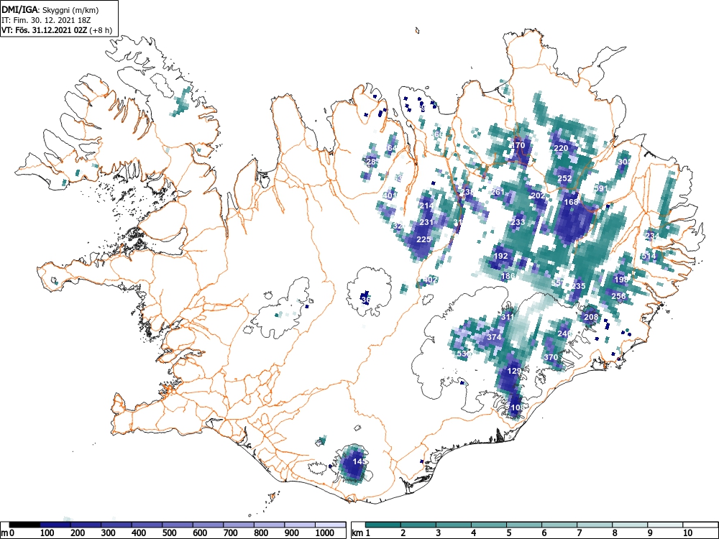Screen dimensions: 719x539
Task: Click the visibility value '591' on the map
Action: pos(600,188)
